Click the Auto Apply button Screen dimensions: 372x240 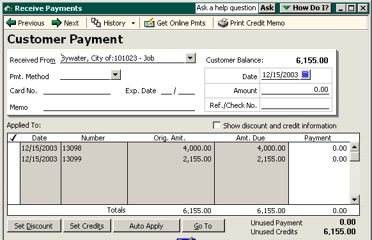pyautogui.click(x=146, y=226)
